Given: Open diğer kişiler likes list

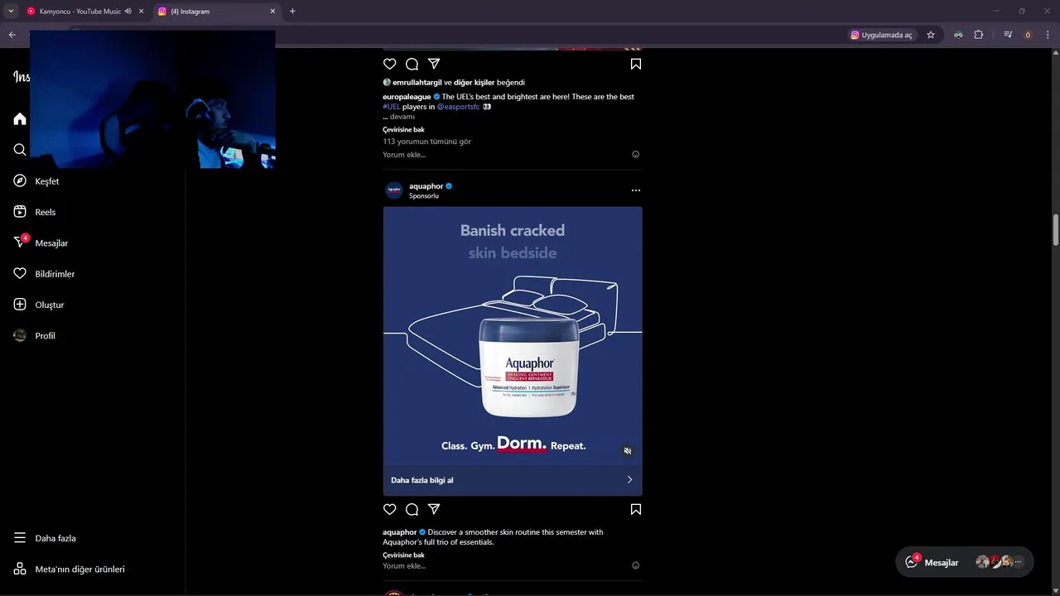Looking at the screenshot, I should [x=474, y=83].
